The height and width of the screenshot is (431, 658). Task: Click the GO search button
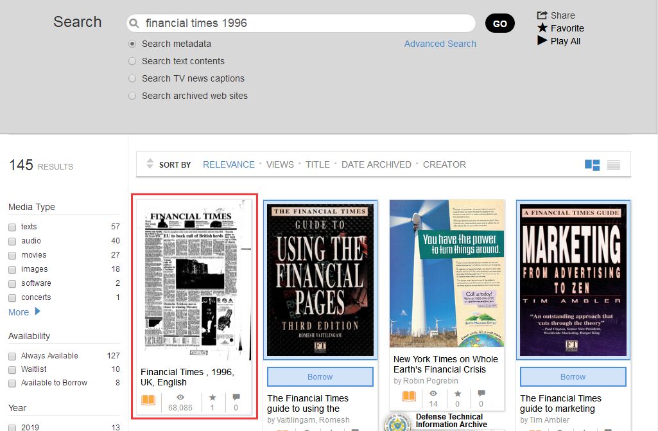pyautogui.click(x=500, y=24)
